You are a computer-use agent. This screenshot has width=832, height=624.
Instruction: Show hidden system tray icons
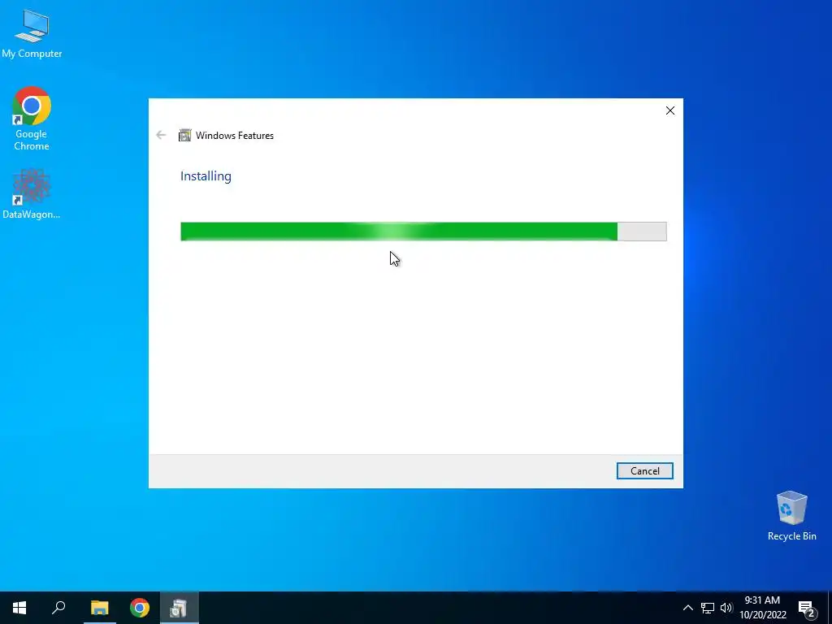point(687,608)
